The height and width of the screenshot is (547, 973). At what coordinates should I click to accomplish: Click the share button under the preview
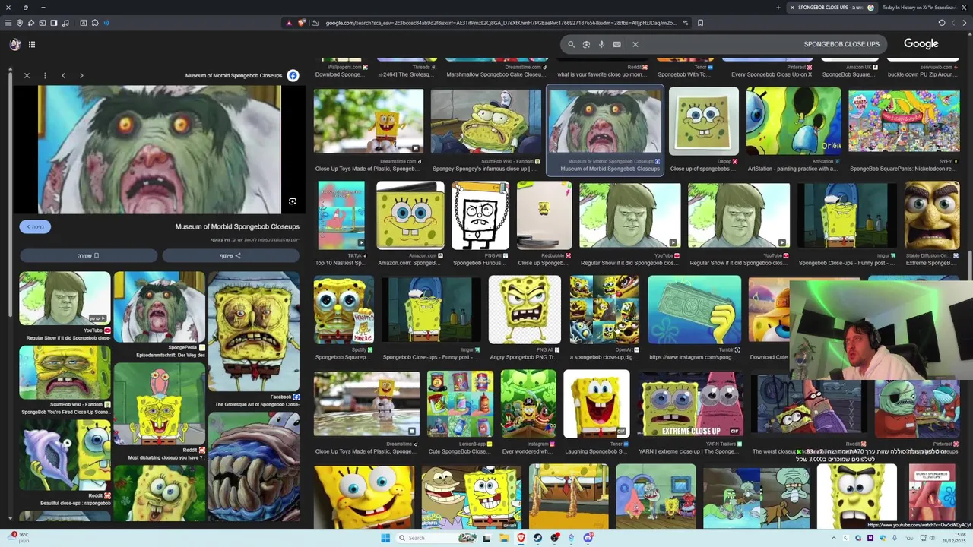(x=230, y=255)
